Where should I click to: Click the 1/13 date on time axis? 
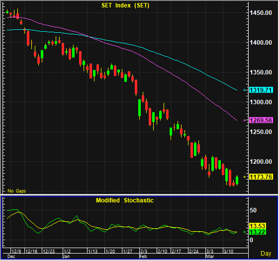click(93, 251)
